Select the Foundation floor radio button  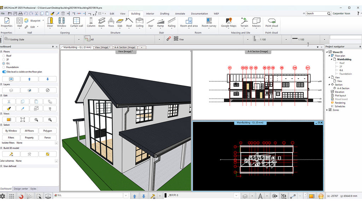click(x=4, y=67)
